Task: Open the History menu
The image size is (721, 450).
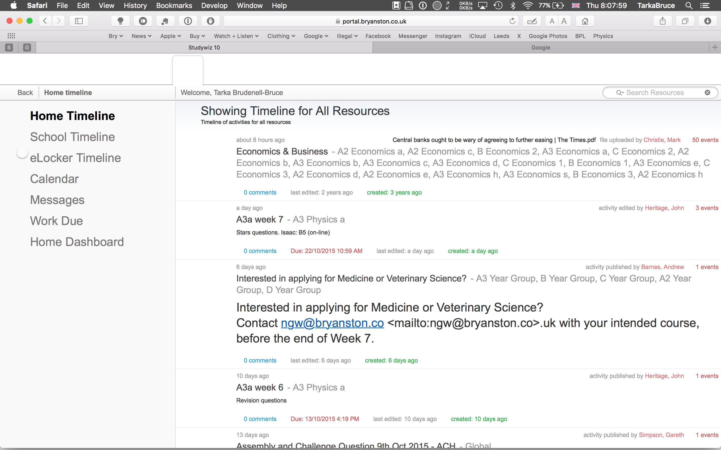Action: coord(135,5)
